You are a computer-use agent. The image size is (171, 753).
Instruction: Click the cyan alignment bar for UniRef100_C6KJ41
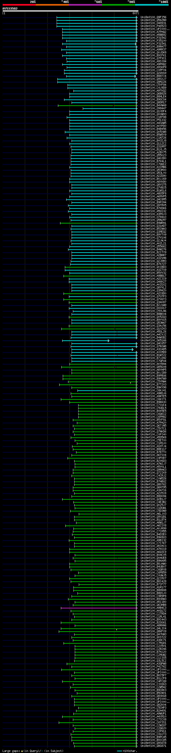[107, 391]
